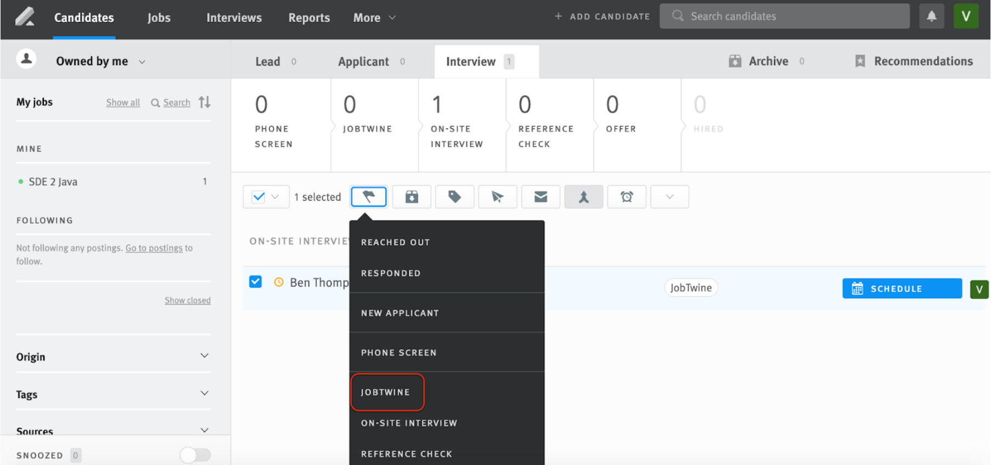Expand the Tags filter

[113, 394]
